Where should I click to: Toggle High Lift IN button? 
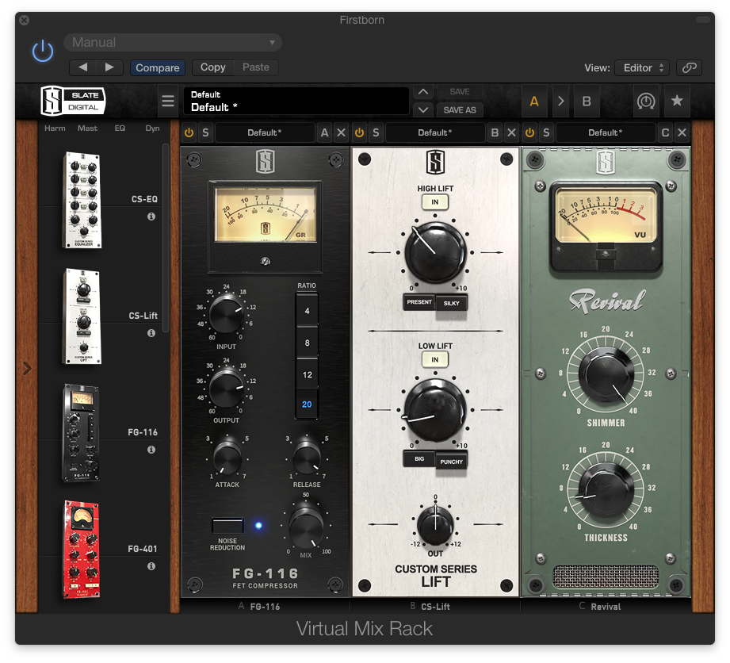435,202
